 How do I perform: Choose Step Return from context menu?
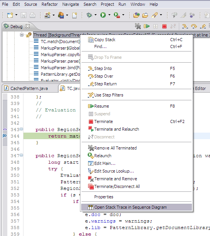[137, 84]
